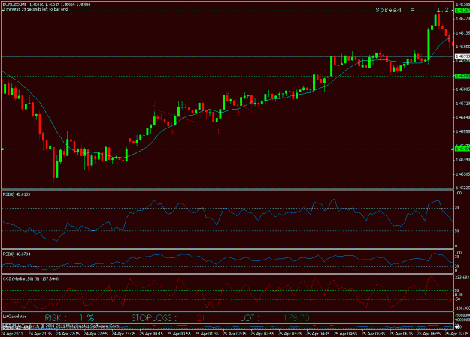Click the '25 Apr 06:15' time axis label

tap(402, 334)
